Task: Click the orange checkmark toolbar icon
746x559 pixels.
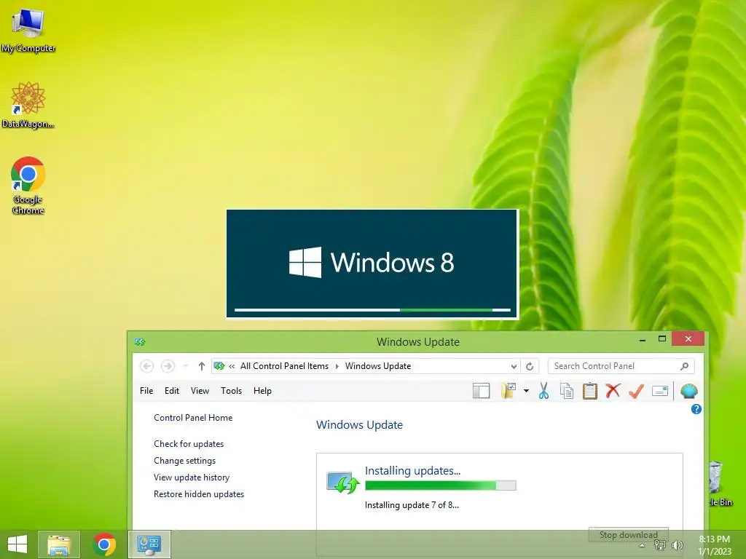Action: 636,391
